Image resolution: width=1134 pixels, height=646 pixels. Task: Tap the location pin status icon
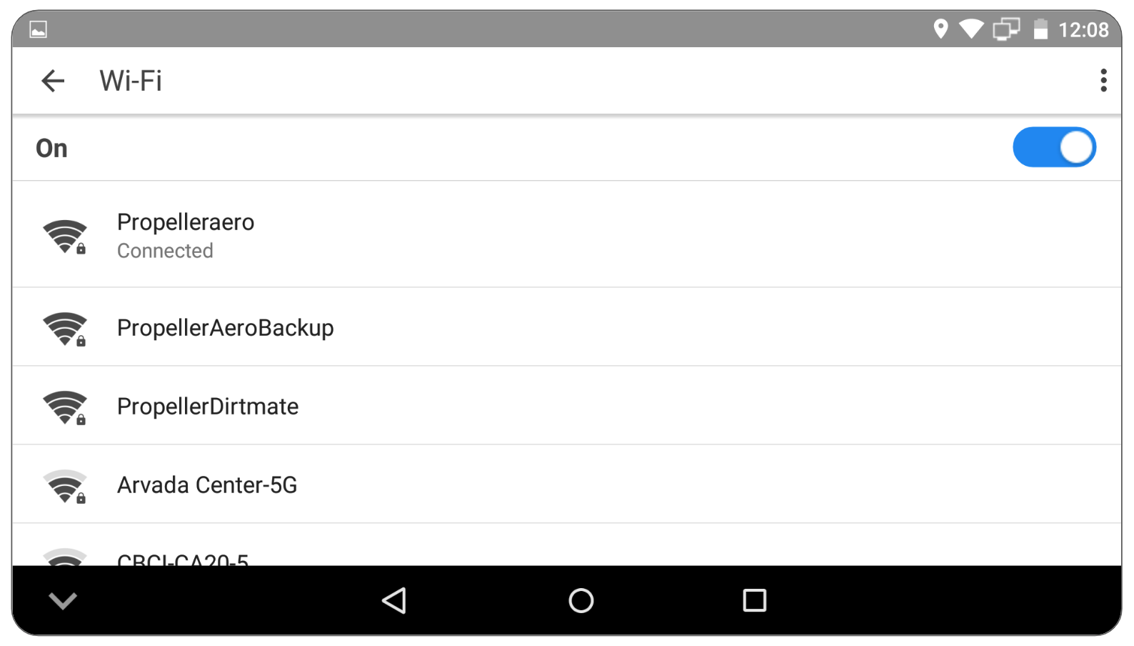click(940, 29)
